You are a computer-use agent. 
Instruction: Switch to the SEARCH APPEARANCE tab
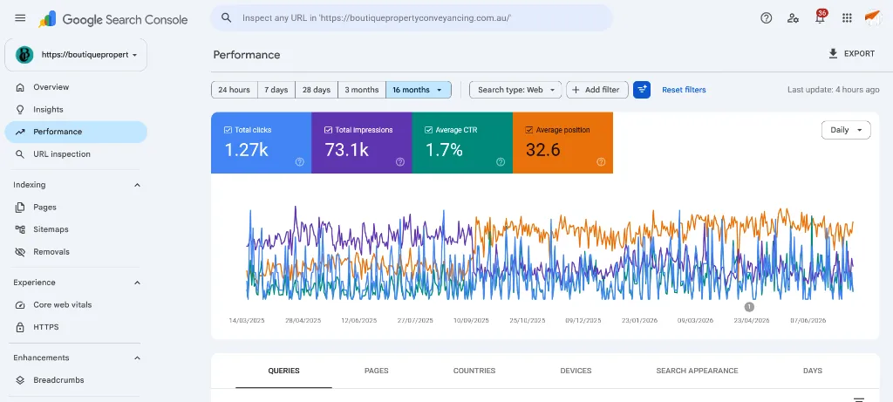pos(697,371)
